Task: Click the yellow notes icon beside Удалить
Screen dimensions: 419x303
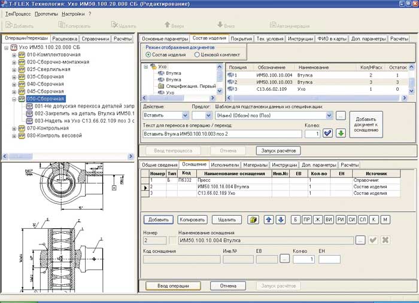Action: pyautogui.click(x=253, y=219)
